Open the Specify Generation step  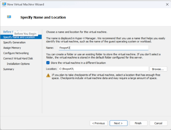pyautogui.click(x=14, y=42)
